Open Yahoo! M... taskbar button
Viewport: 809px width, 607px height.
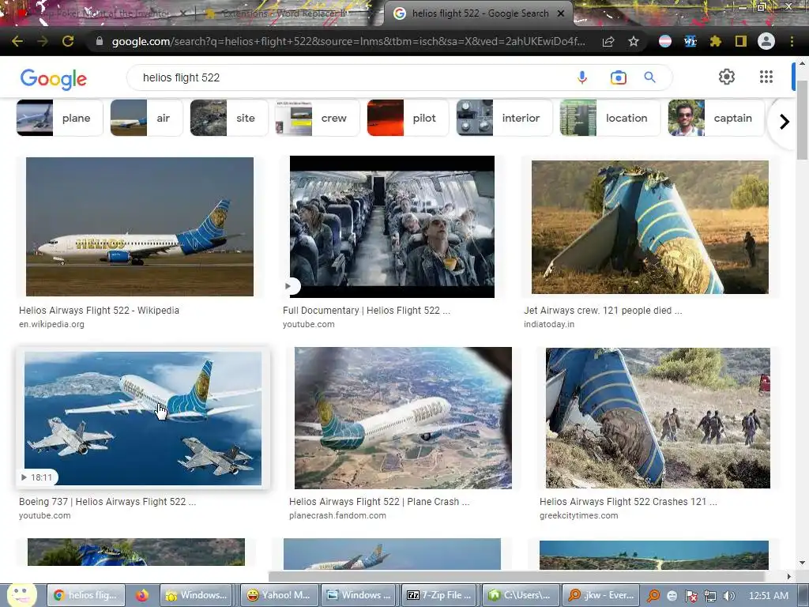coord(279,595)
